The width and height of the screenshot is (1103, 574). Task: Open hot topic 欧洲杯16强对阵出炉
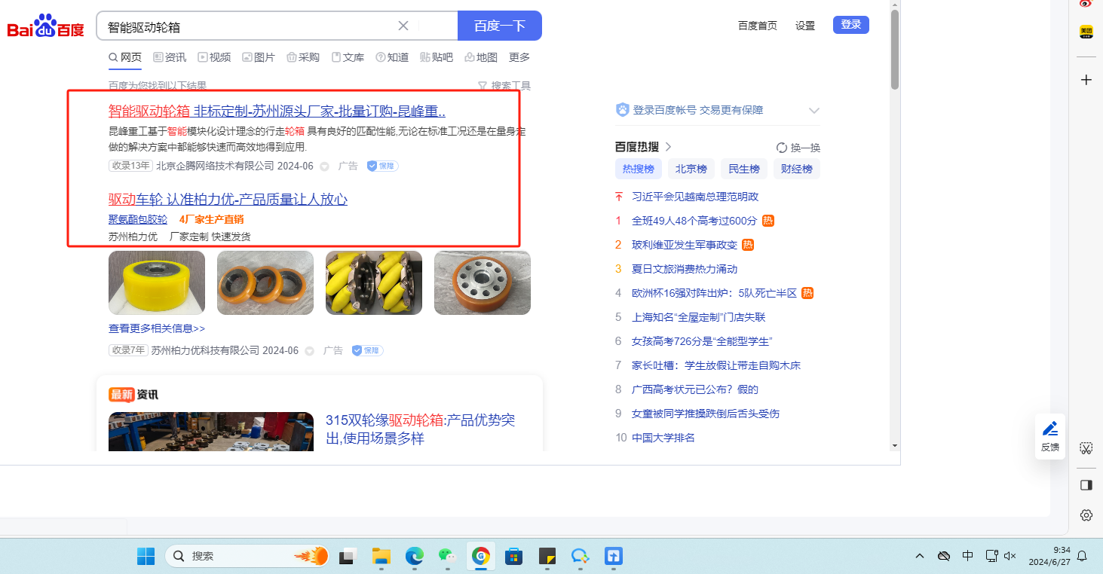pos(715,293)
